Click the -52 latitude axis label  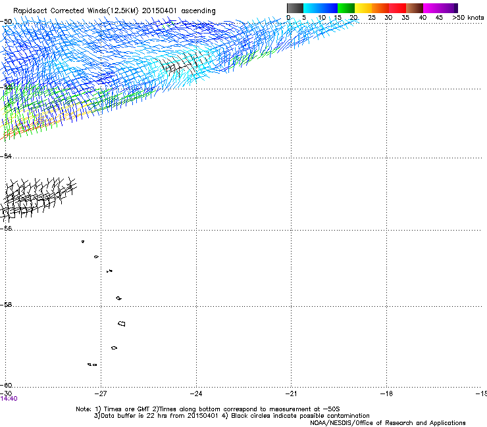coord(6,87)
